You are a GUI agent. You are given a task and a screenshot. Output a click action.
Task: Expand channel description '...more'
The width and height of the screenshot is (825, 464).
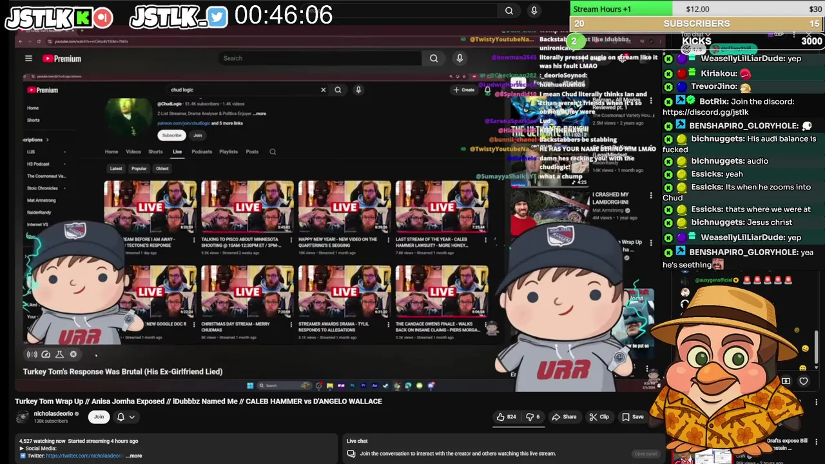click(x=259, y=113)
